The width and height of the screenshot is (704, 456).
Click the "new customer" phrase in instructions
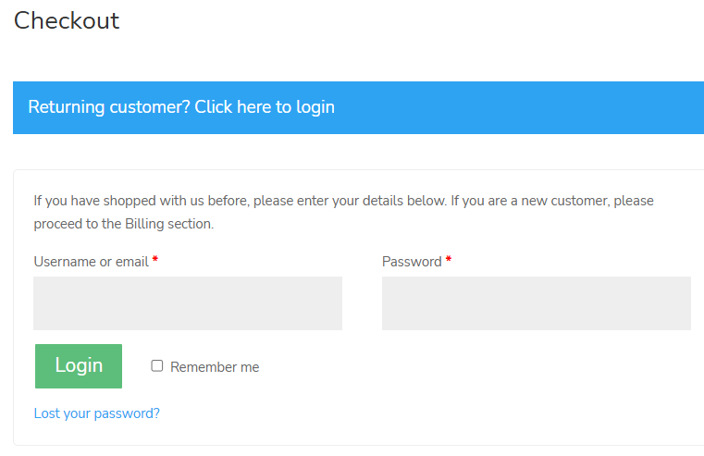tap(564, 201)
